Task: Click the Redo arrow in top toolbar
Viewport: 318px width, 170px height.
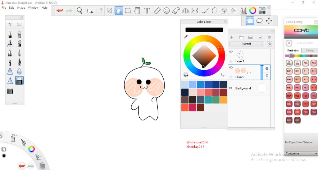Action: tap(69, 11)
